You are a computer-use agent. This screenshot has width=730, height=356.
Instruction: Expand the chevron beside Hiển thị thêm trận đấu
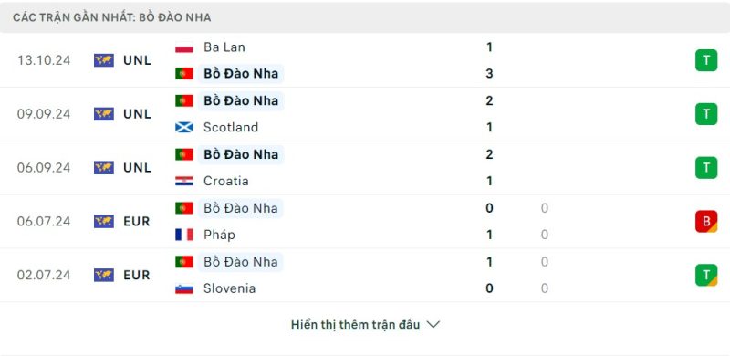[x=433, y=324]
